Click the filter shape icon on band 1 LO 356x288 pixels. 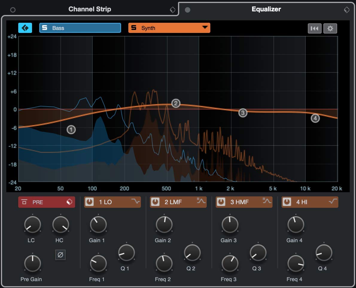pyautogui.click(x=136, y=202)
